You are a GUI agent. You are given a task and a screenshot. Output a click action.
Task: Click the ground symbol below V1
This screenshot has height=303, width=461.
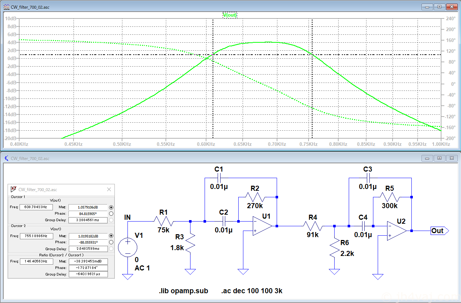[127, 277]
